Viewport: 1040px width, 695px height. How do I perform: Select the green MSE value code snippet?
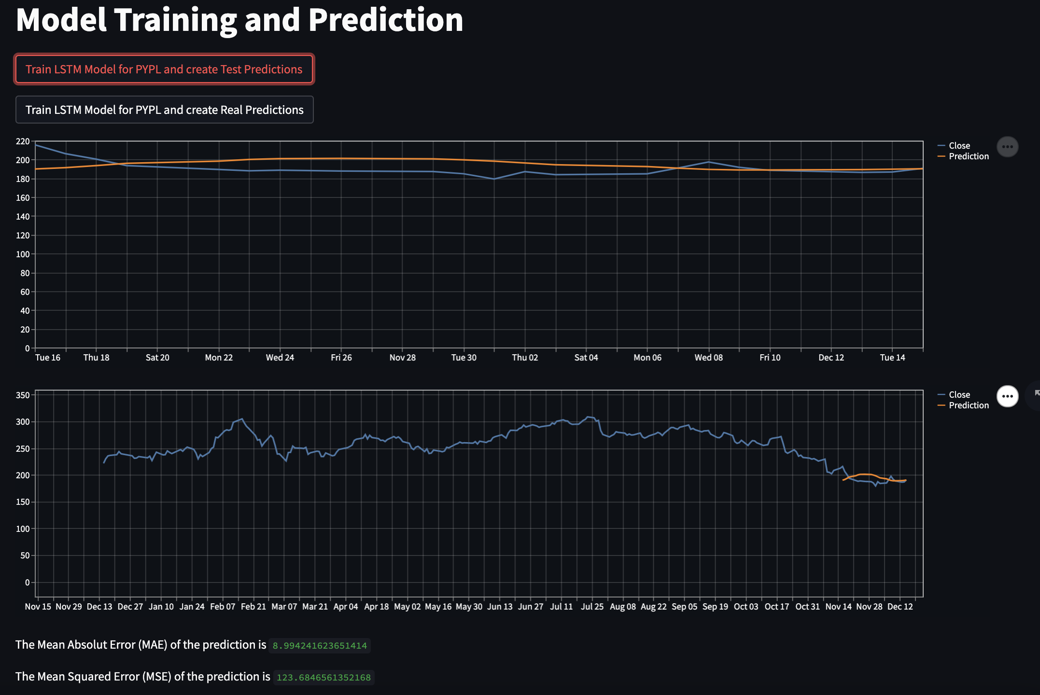coord(323,677)
